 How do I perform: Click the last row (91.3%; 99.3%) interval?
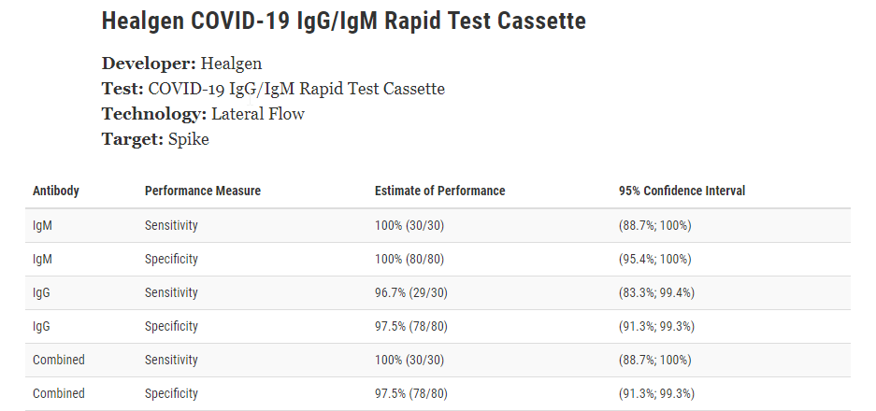tap(656, 393)
